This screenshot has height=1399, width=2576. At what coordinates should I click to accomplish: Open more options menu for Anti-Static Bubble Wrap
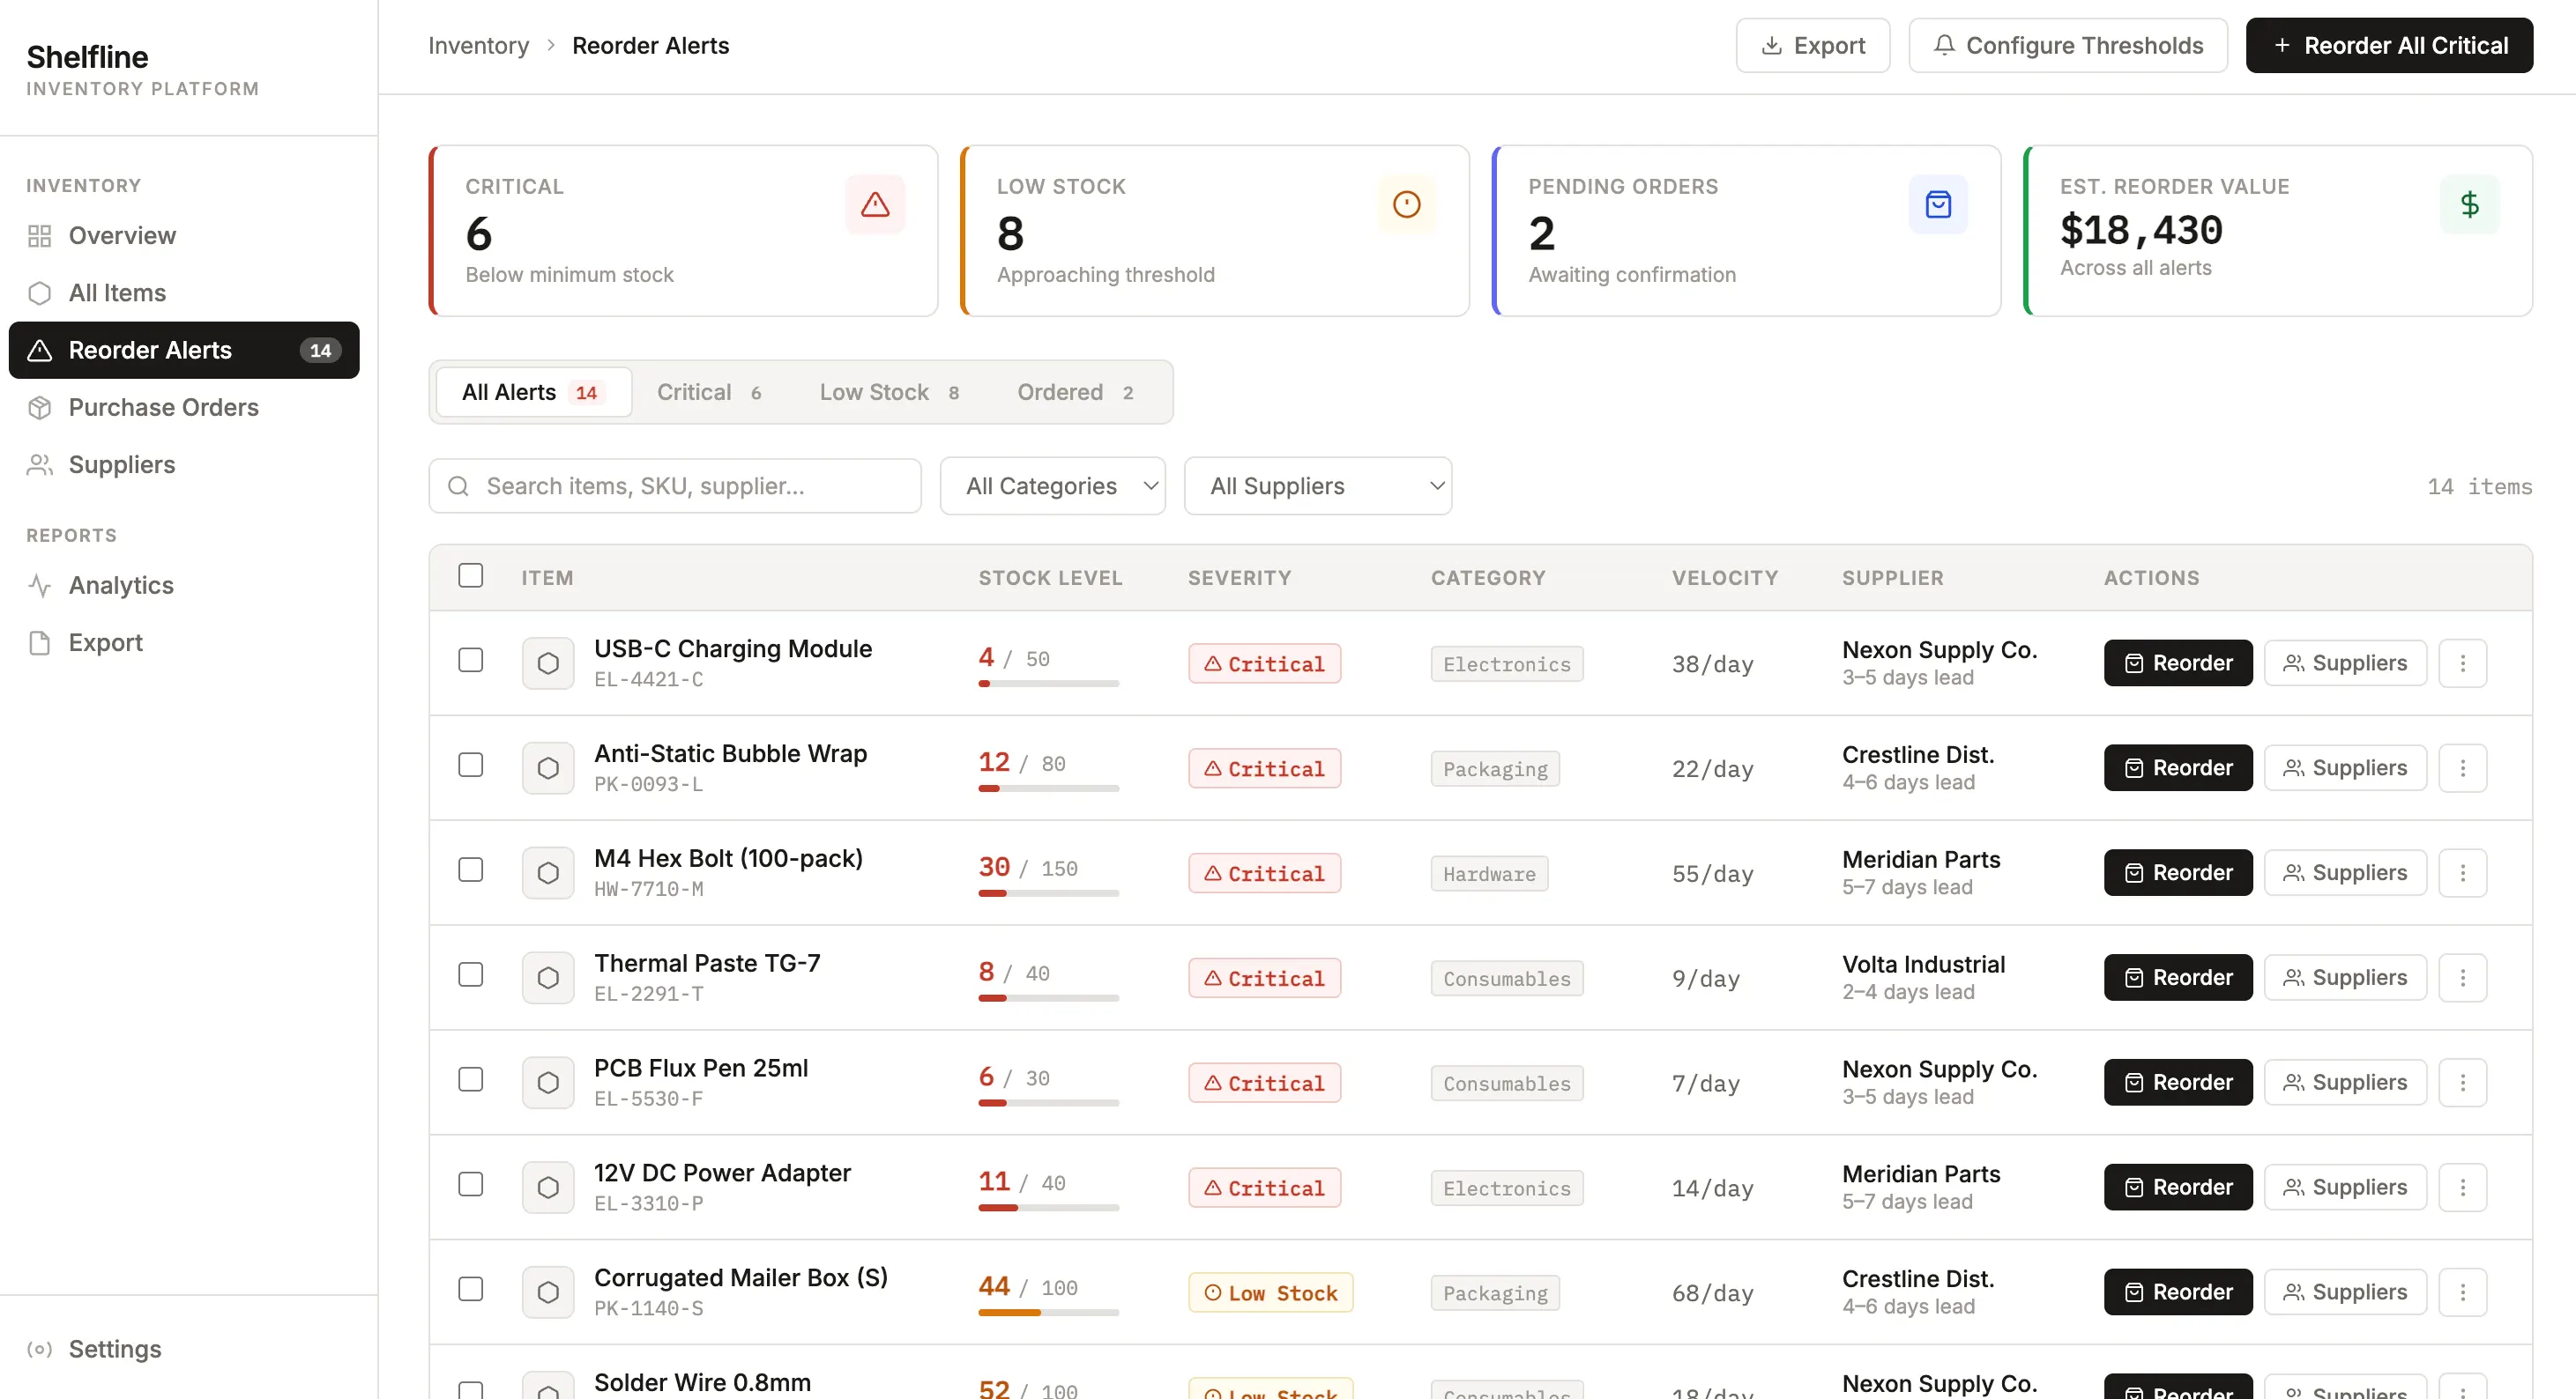click(x=2462, y=768)
